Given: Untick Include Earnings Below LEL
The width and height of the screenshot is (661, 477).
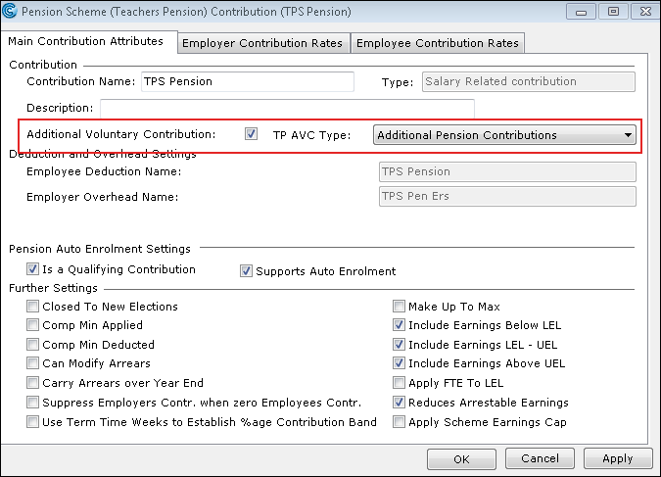Looking at the screenshot, I should (x=399, y=325).
